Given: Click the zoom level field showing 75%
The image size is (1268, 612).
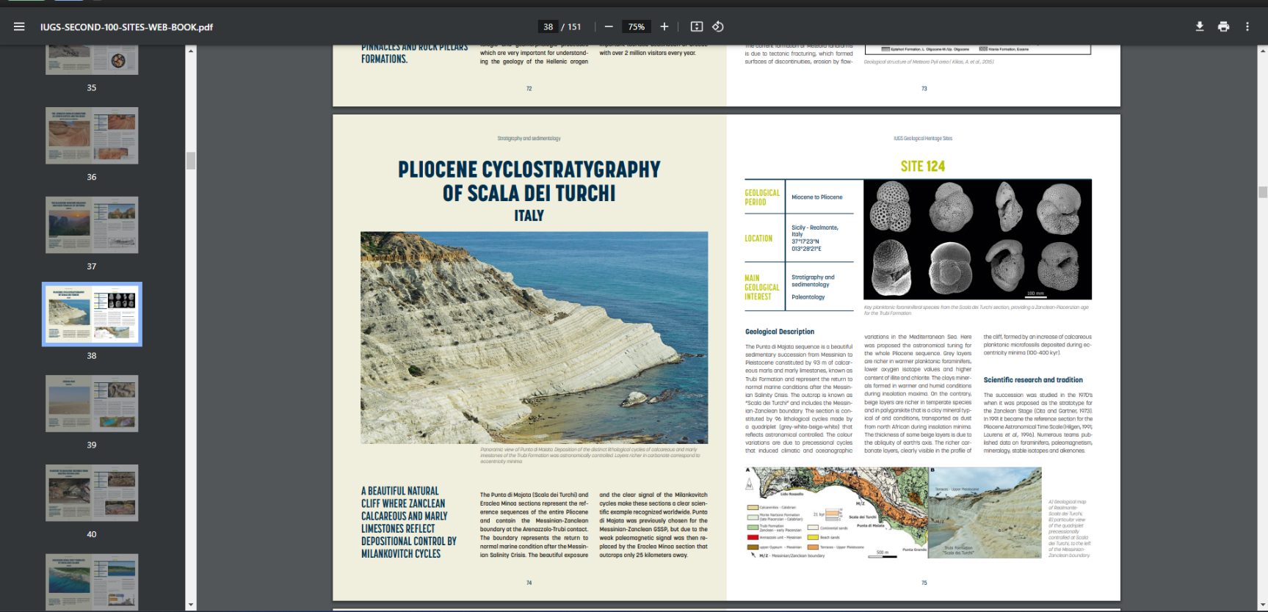Looking at the screenshot, I should tap(637, 26).
